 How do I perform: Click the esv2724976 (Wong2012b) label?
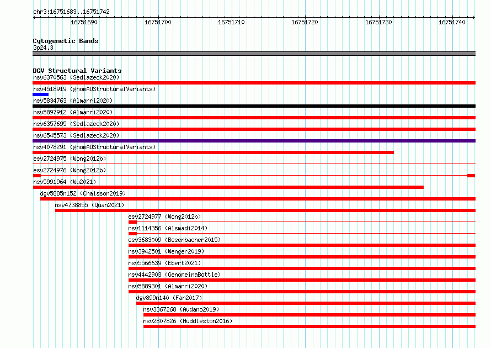(x=70, y=170)
